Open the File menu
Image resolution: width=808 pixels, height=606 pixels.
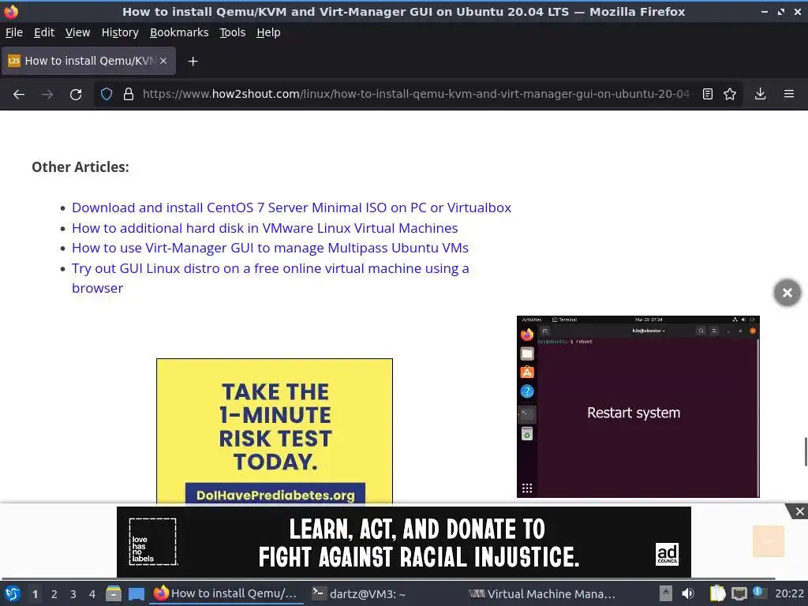pos(14,32)
